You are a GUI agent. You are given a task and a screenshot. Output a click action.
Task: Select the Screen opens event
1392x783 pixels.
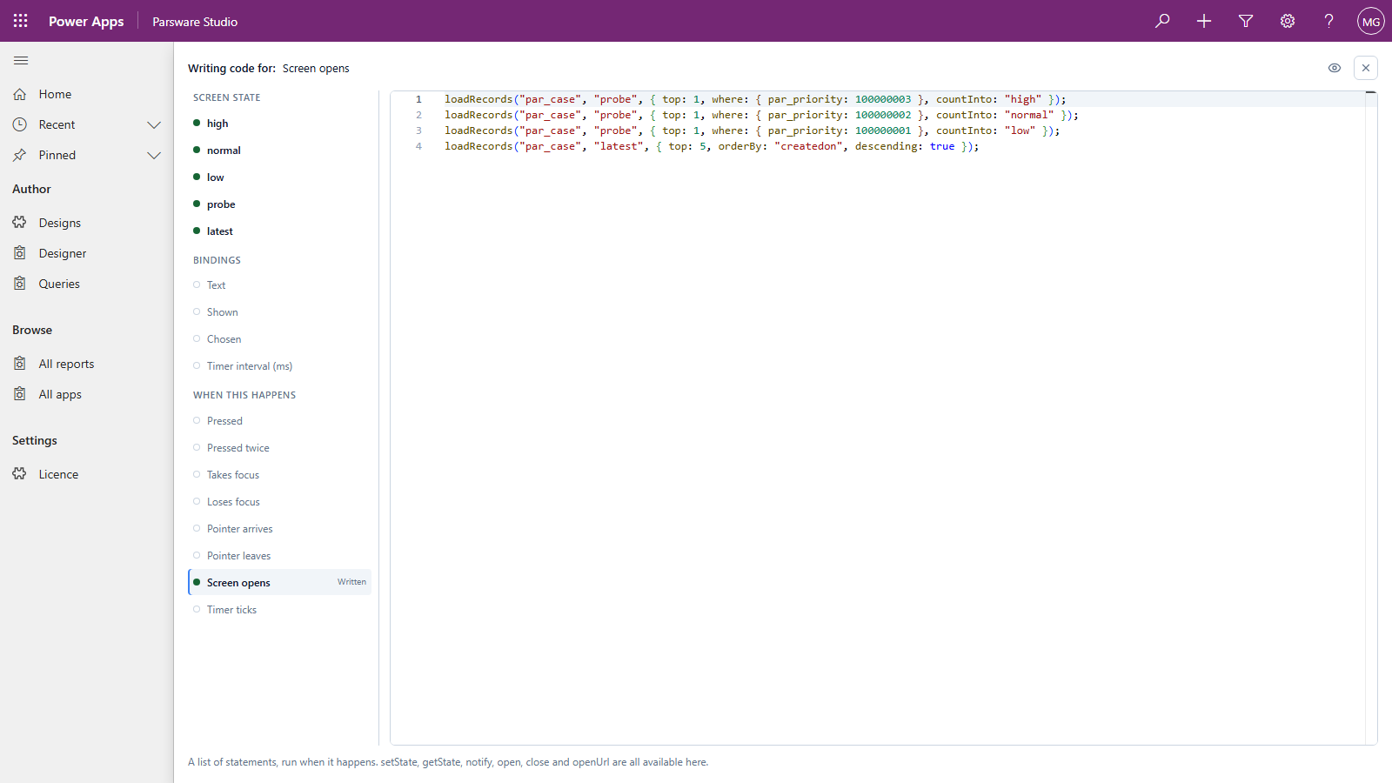coord(279,582)
